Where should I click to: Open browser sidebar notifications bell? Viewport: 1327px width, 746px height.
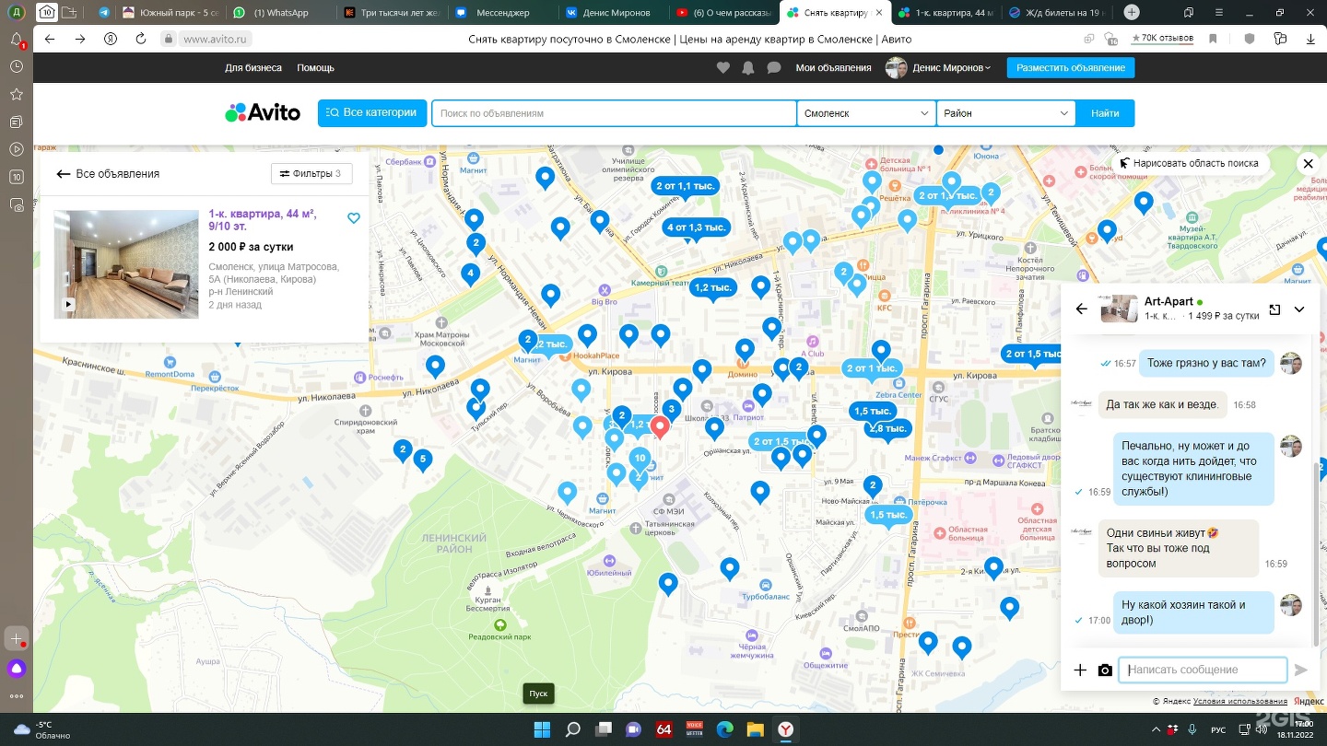tap(17, 40)
